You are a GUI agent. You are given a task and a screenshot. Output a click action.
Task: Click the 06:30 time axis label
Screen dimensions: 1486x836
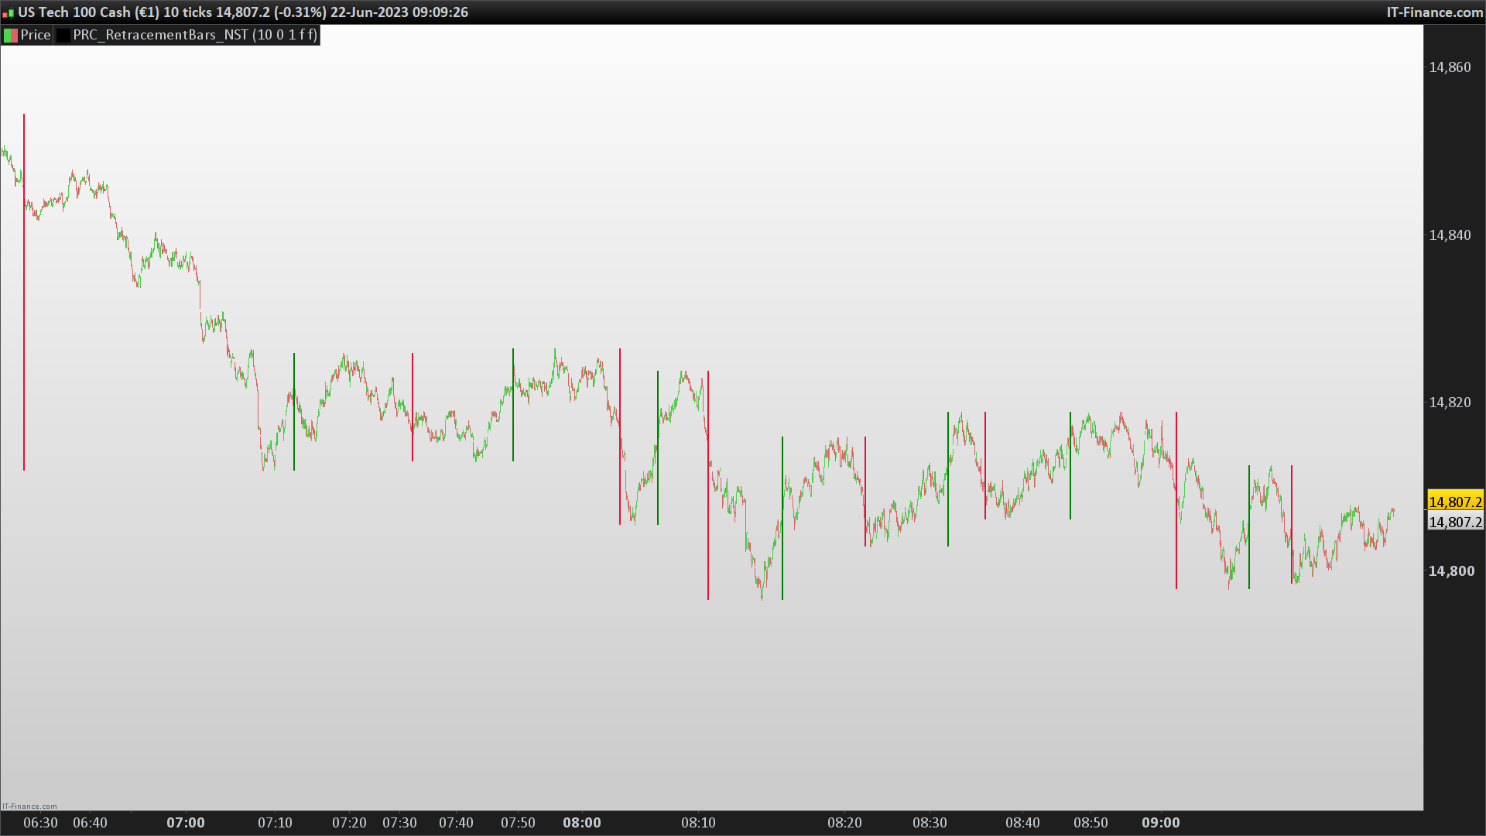point(40,823)
